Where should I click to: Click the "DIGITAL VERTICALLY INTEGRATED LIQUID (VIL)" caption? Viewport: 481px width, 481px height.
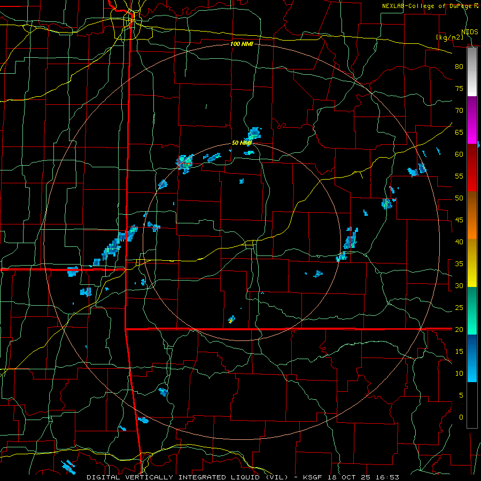(187, 477)
